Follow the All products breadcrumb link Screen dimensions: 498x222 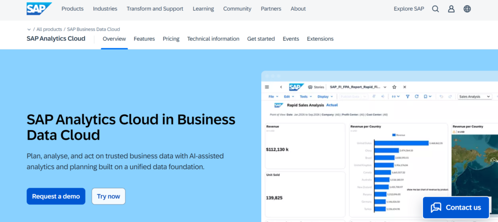49,29
